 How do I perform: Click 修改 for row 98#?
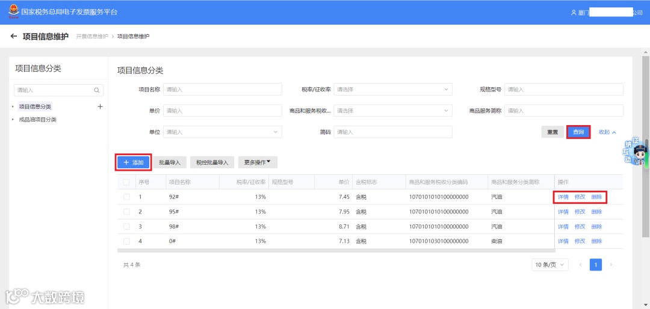580,227
